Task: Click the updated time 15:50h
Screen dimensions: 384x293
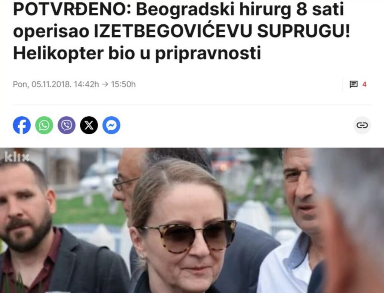Action: [x=123, y=84]
